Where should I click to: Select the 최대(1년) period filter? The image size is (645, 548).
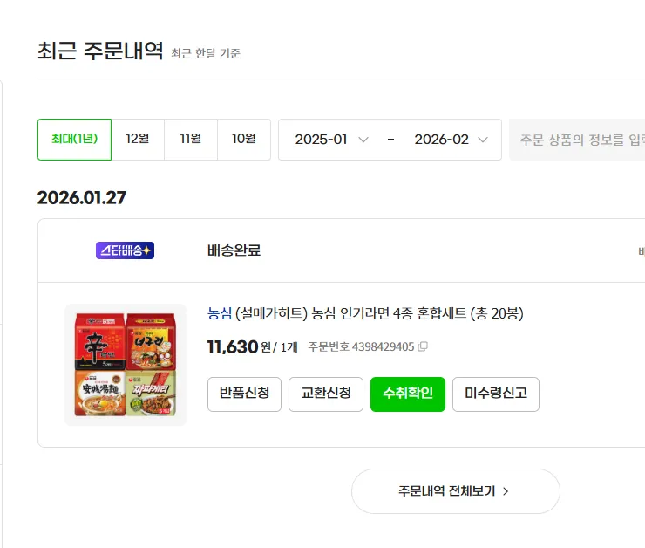click(74, 140)
